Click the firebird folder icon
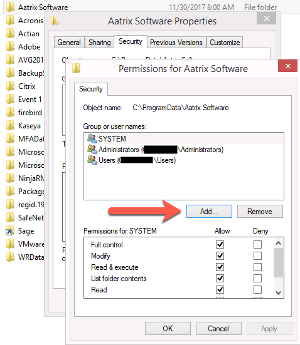 tap(11, 113)
